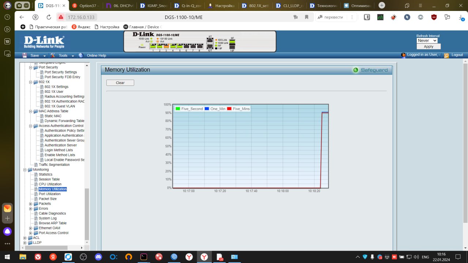The image size is (468, 263).
Task: Open the Яндекс bookmark
Action: point(81,27)
